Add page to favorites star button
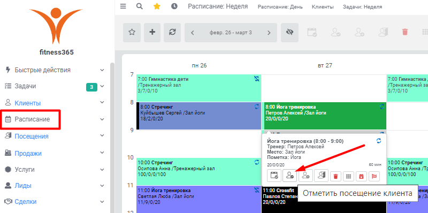This screenshot has width=428, height=213. coord(132,33)
